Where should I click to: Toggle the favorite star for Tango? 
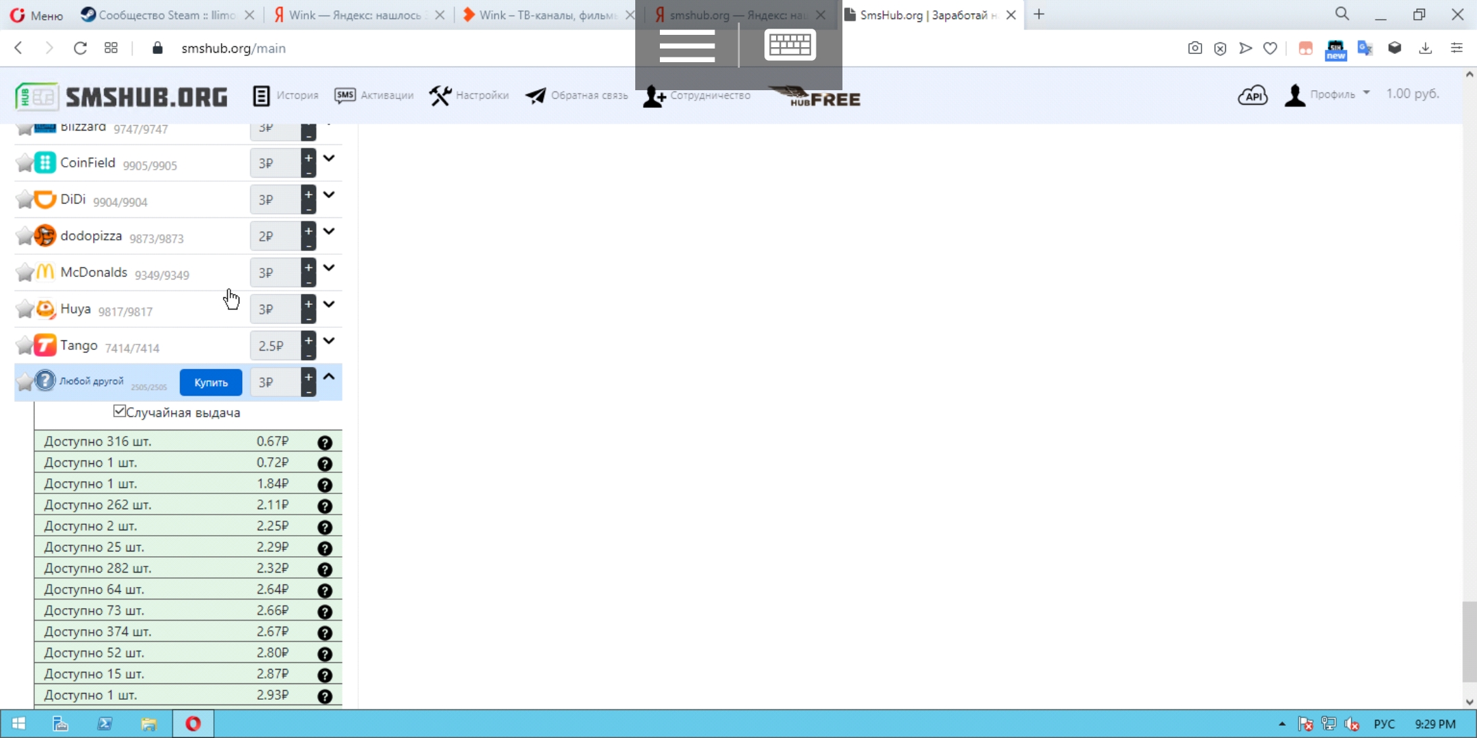pos(25,346)
